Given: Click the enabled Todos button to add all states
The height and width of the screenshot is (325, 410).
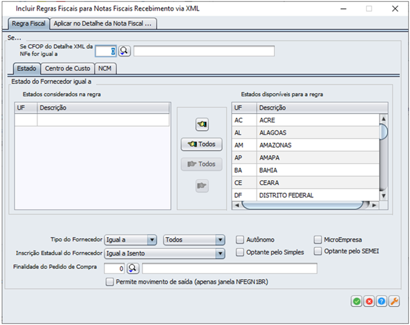Looking at the screenshot, I should click(x=202, y=144).
